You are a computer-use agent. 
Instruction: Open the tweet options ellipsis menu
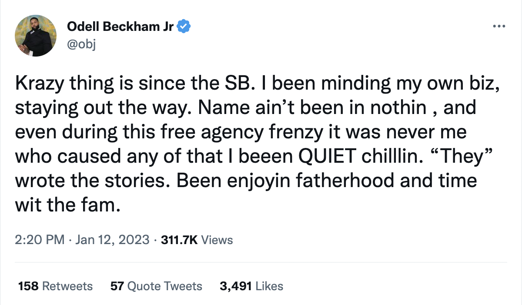tap(499, 26)
